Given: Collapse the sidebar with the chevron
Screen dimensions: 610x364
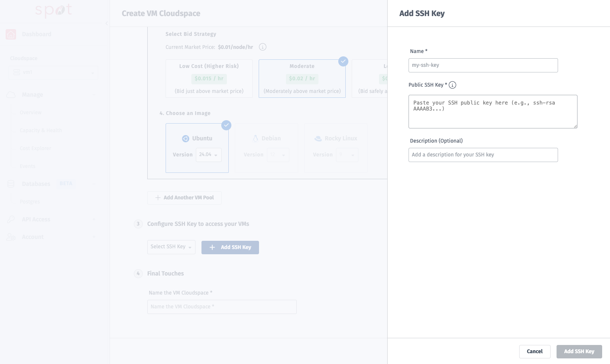Looking at the screenshot, I should [x=107, y=24].
